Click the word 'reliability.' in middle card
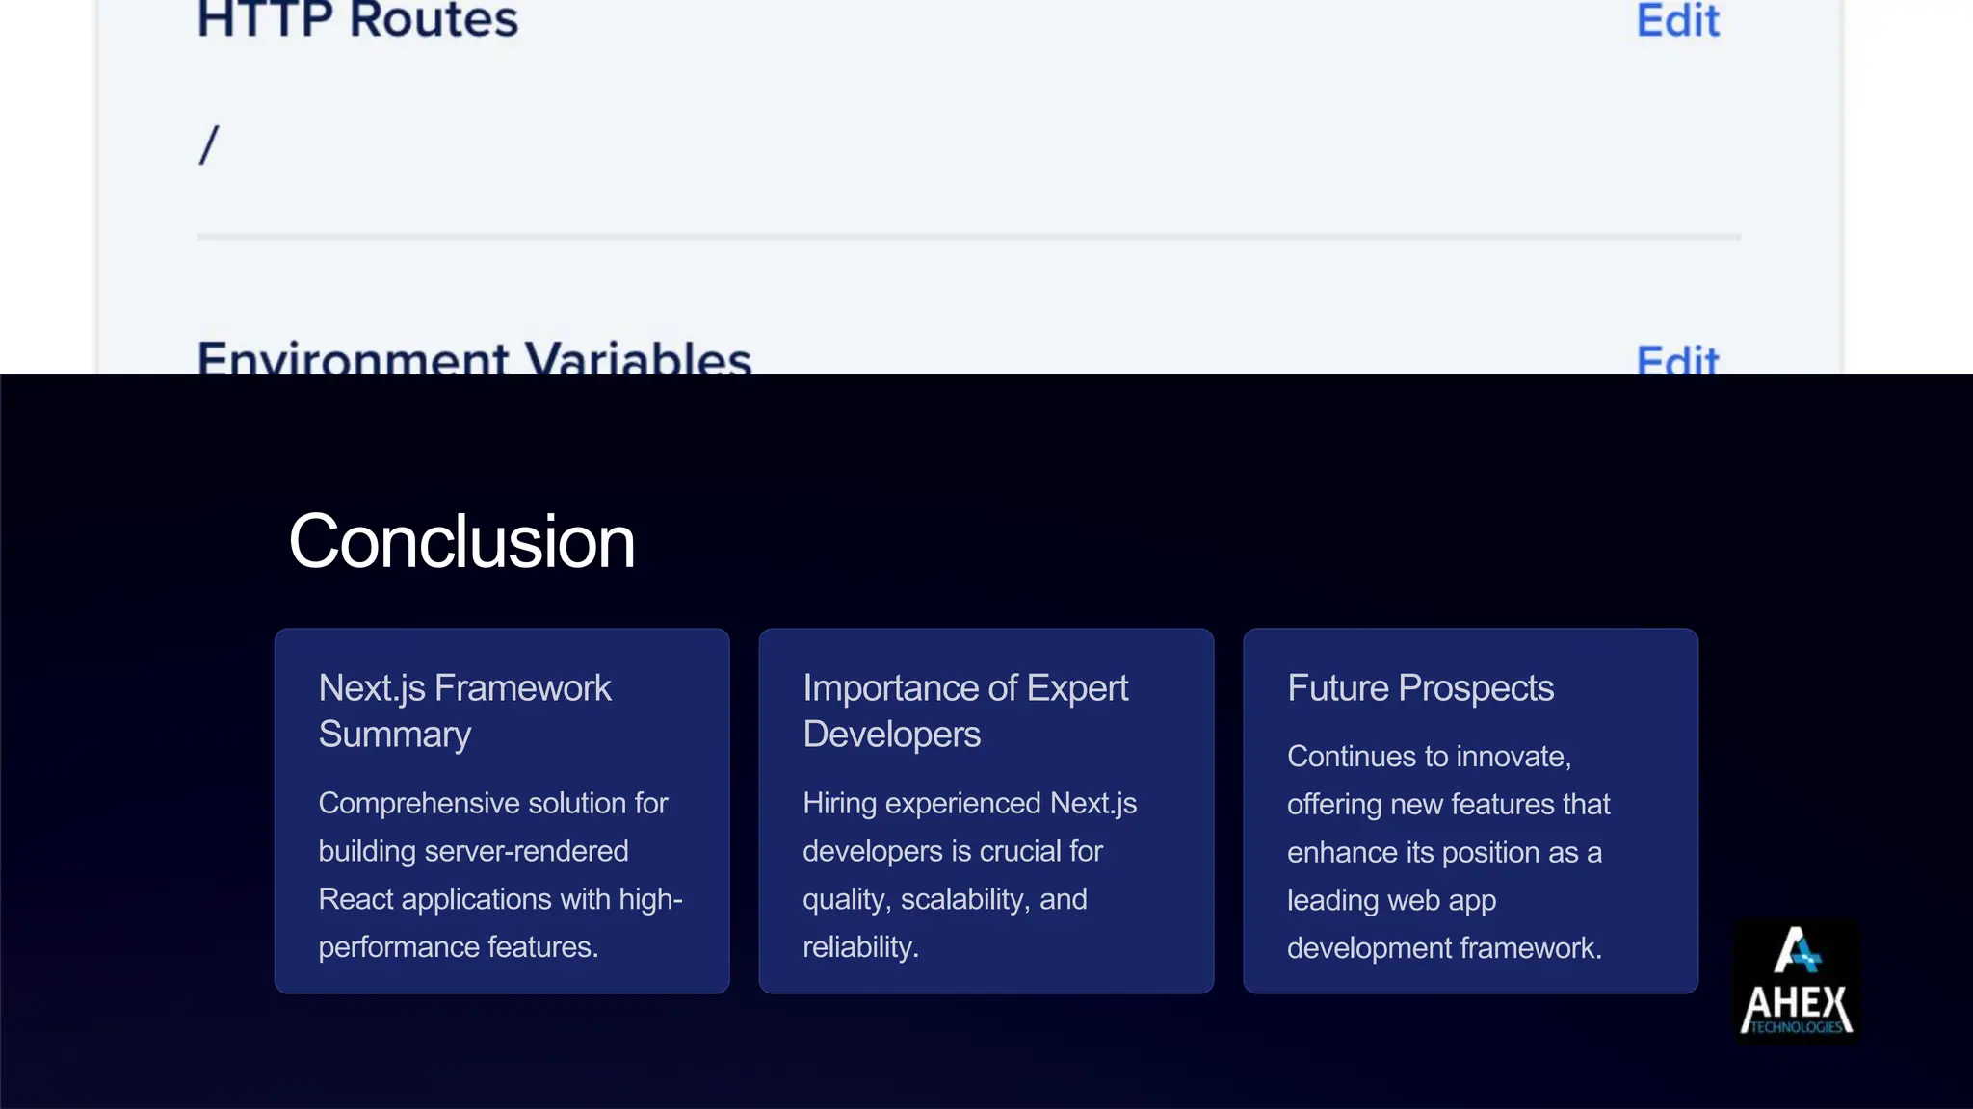Image resolution: width=1973 pixels, height=1109 pixels. point(860,947)
